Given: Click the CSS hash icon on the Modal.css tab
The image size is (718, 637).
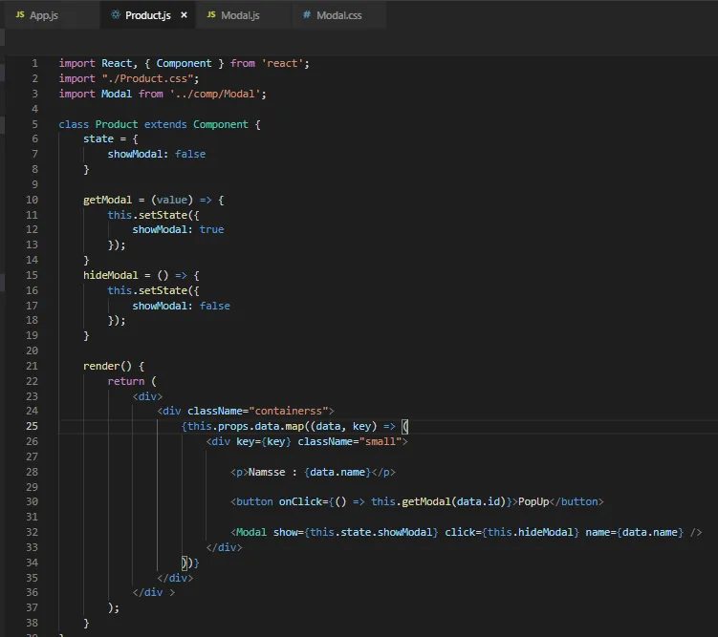Looking at the screenshot, I should pyautogui.click(x=306, y=15).
